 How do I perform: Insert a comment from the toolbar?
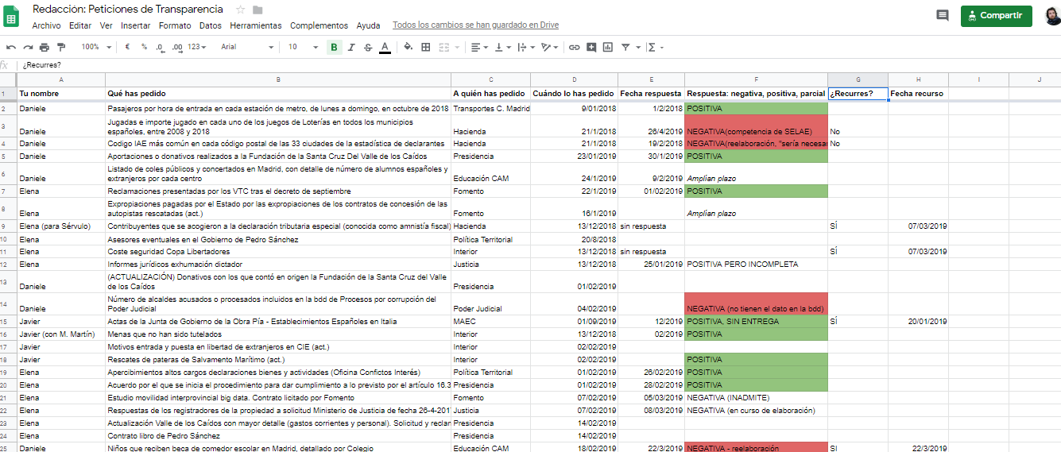click(x=591, y=48)
